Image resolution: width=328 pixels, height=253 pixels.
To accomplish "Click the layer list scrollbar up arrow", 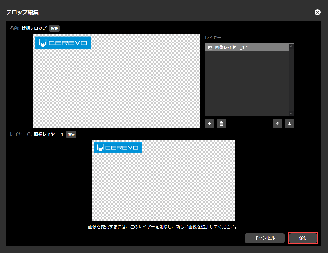I will (291, 46).
